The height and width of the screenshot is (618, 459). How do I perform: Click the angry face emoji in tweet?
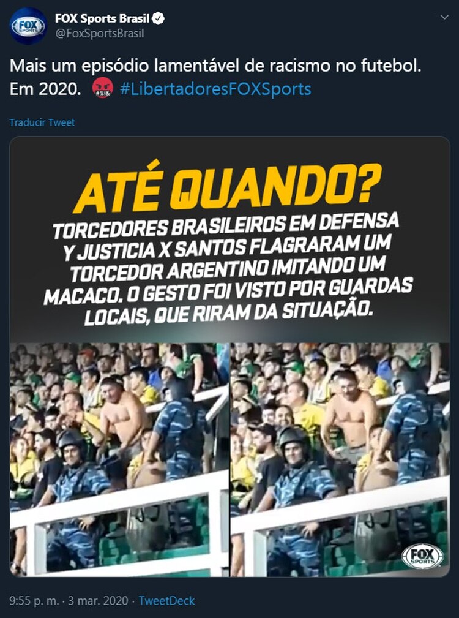pos(103,88)
